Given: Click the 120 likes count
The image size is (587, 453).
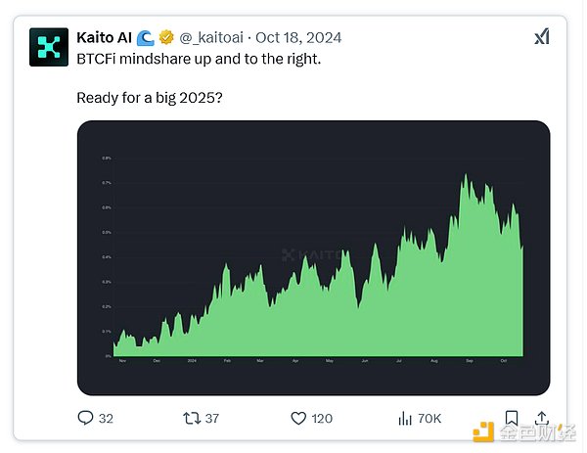Looking at the screenshot, I should (322, 419).
